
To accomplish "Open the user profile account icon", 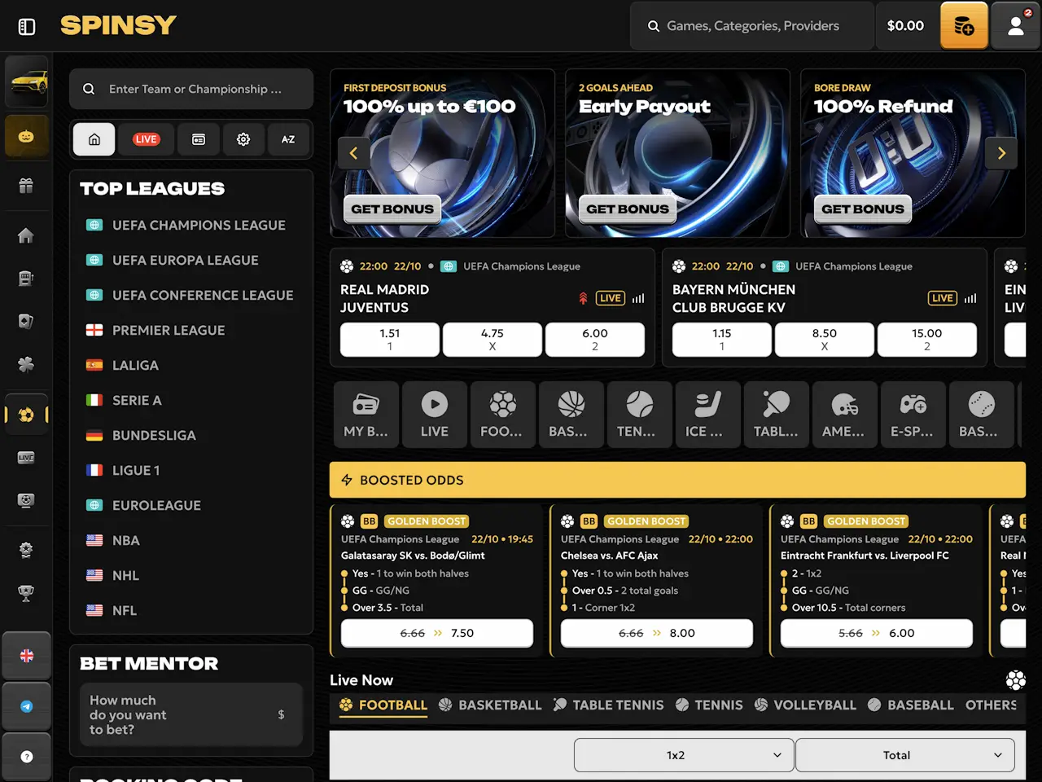I will pyautogui.click(x=1015, y=26).
